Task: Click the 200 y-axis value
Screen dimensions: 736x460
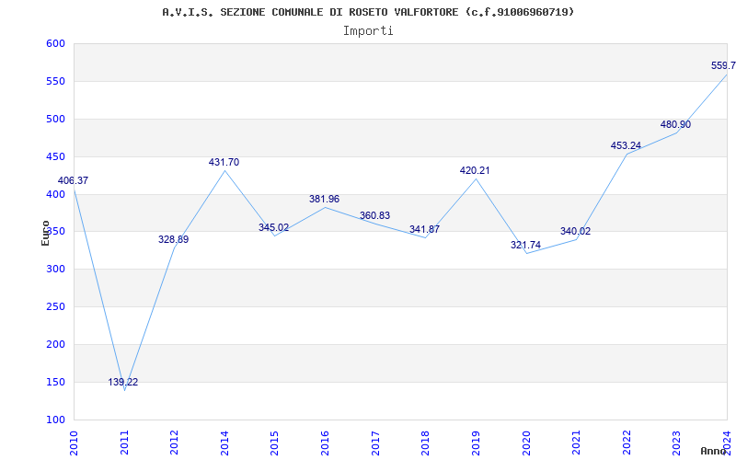Action: pyautogui.click(x=55, y=344)
